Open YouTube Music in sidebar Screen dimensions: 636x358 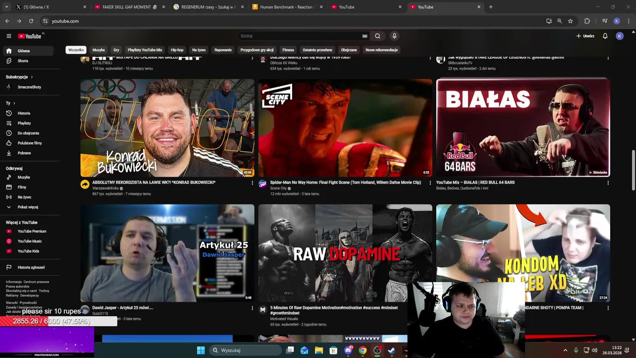[30, 241]
